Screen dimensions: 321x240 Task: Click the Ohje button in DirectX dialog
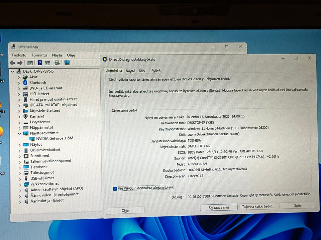pyautogui.click(x=125, y=210)
